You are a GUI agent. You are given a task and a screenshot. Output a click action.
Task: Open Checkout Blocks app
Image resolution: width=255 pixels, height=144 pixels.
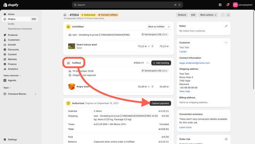(x=17, y=94)
